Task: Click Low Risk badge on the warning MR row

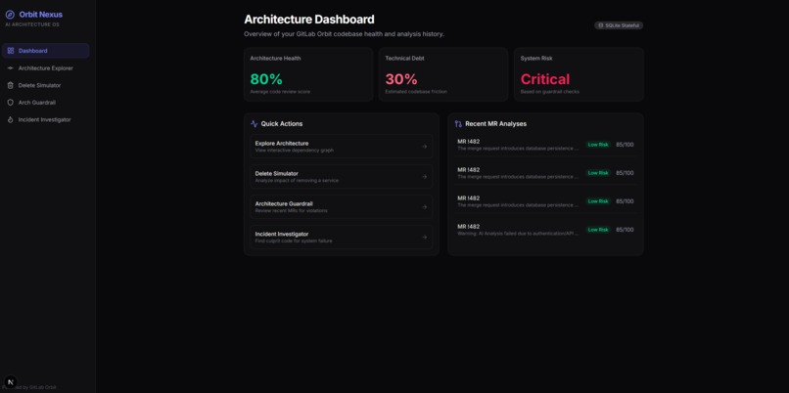Action: (598, 230)
